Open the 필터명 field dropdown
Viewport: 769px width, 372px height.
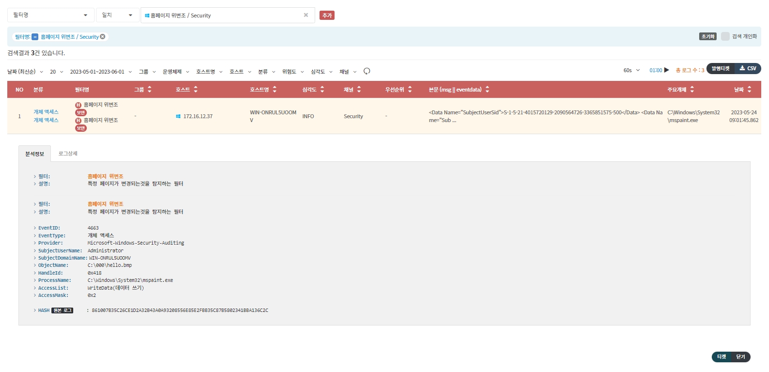click(x=50, y=15)
